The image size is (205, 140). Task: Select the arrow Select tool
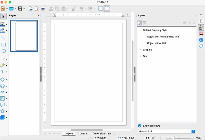tap(3, 16)
